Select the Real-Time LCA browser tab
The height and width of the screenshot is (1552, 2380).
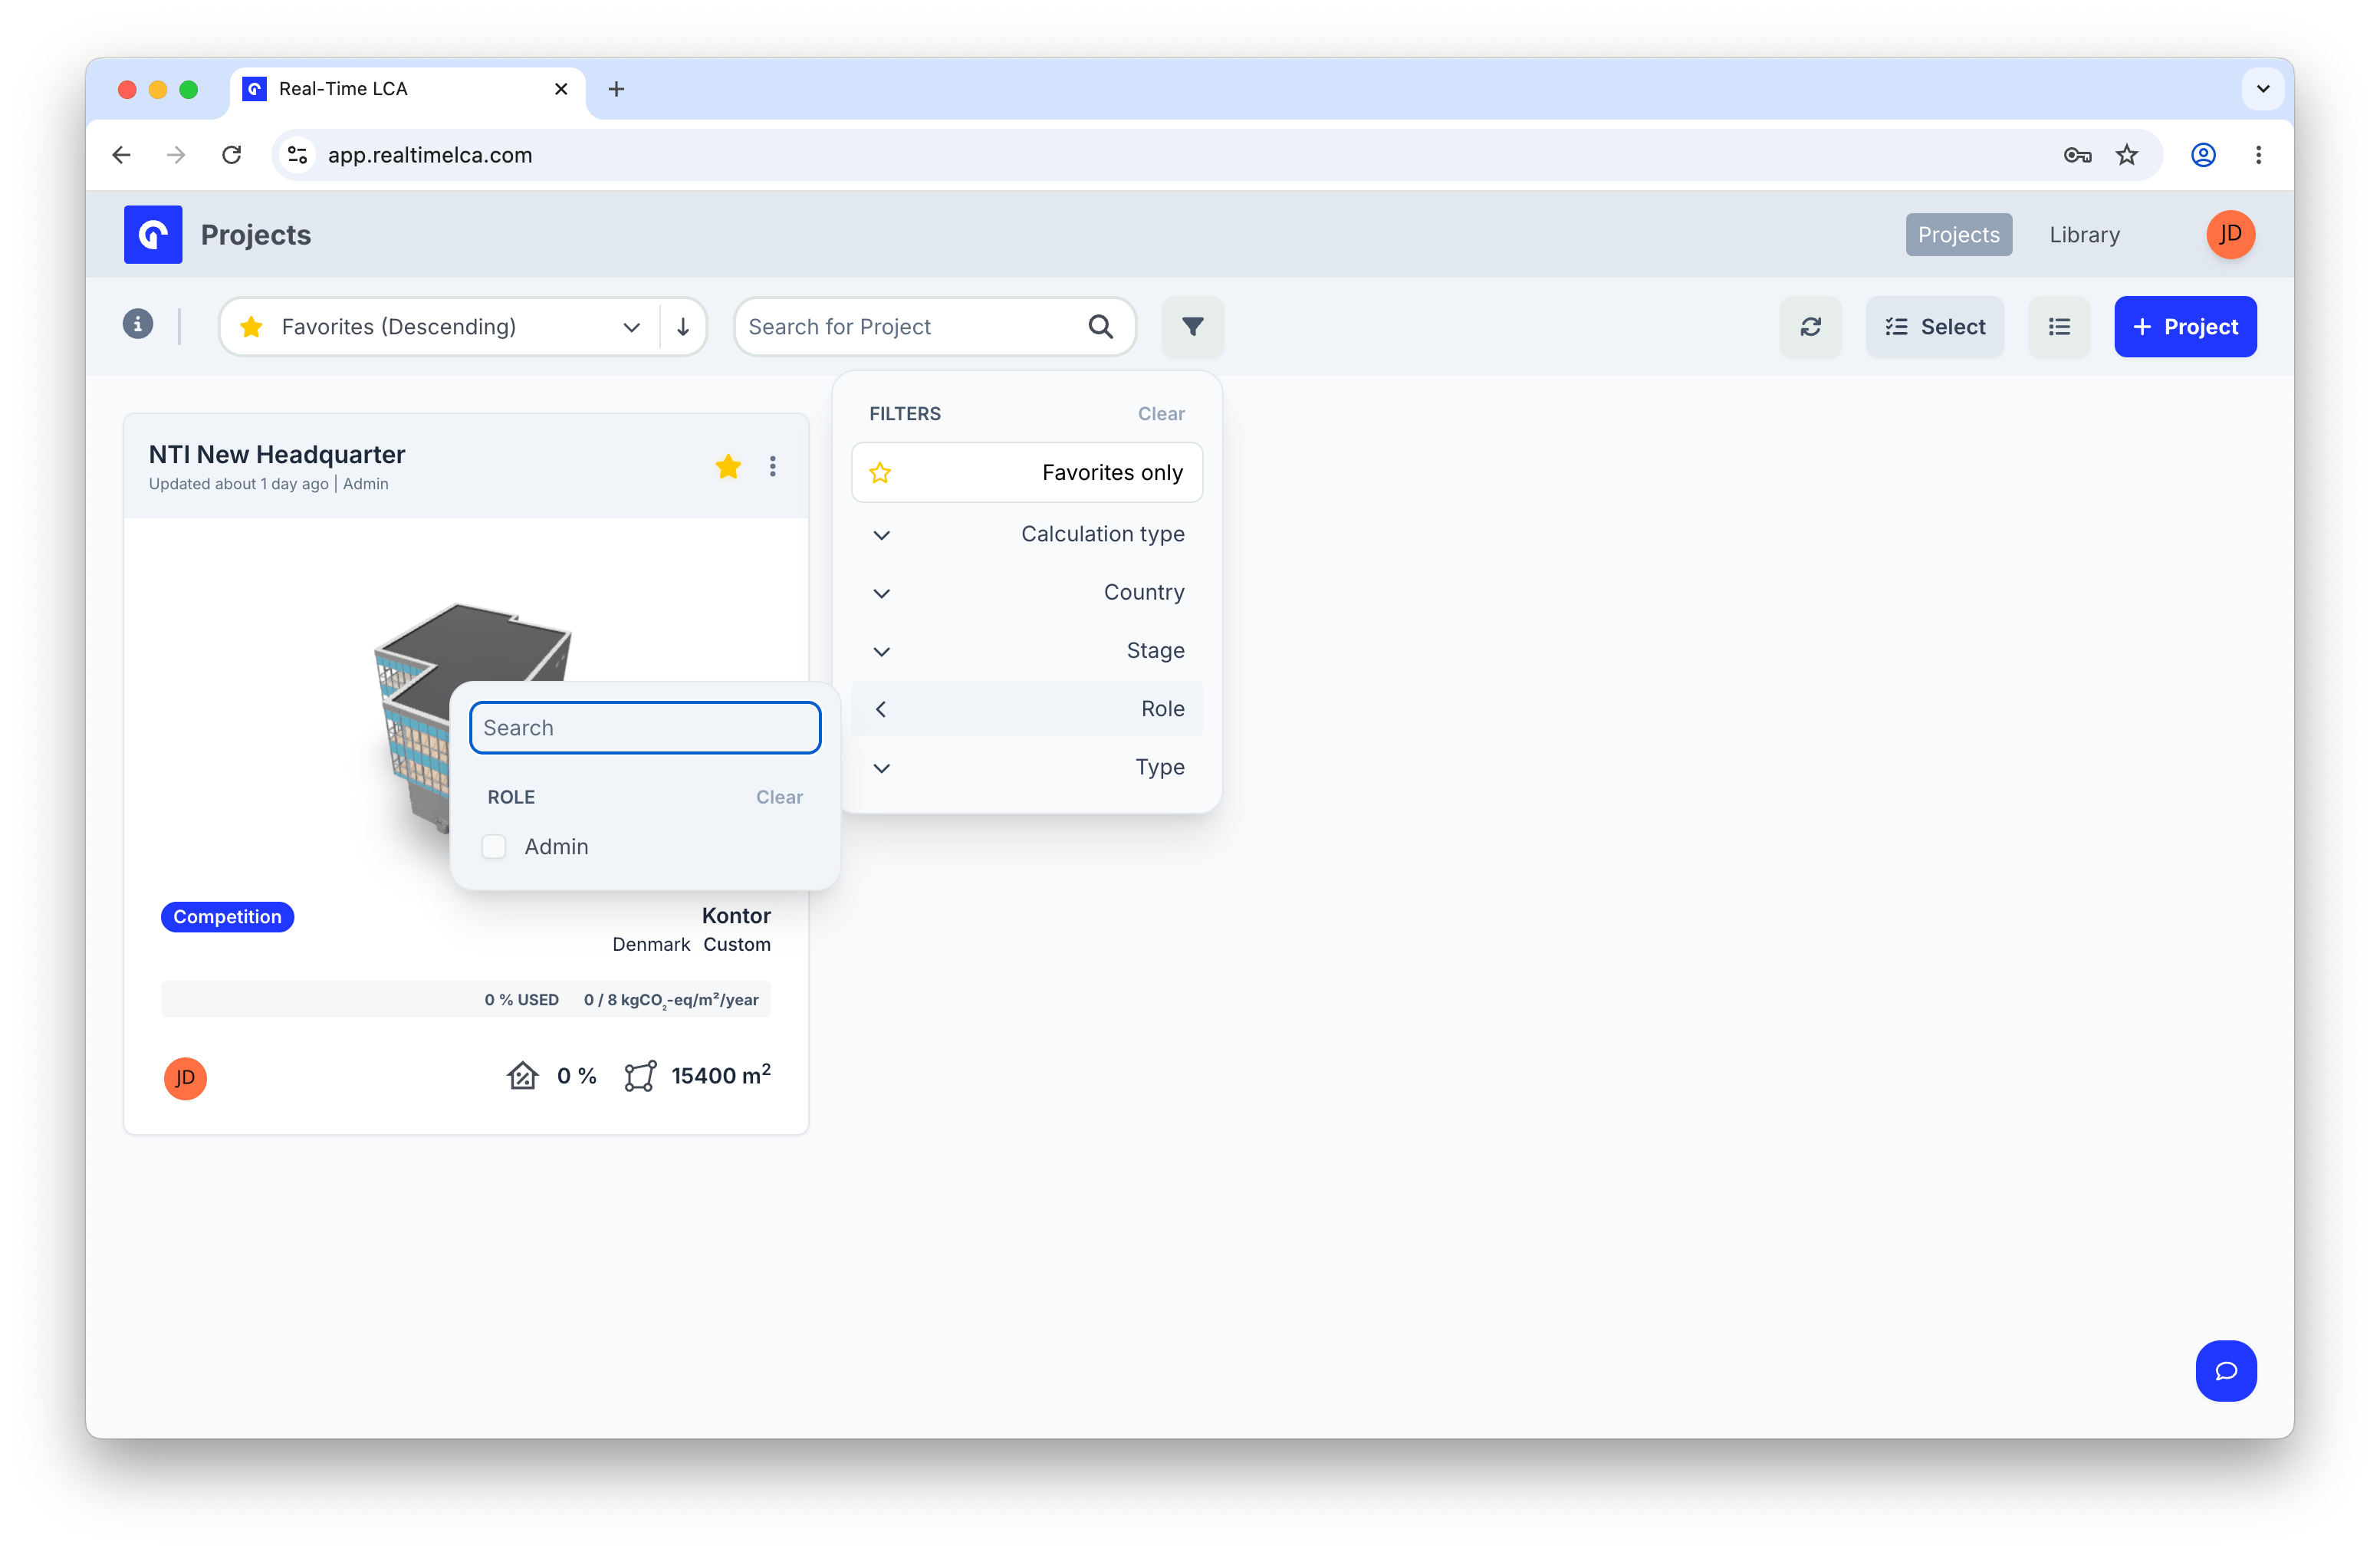coord(408,89)
